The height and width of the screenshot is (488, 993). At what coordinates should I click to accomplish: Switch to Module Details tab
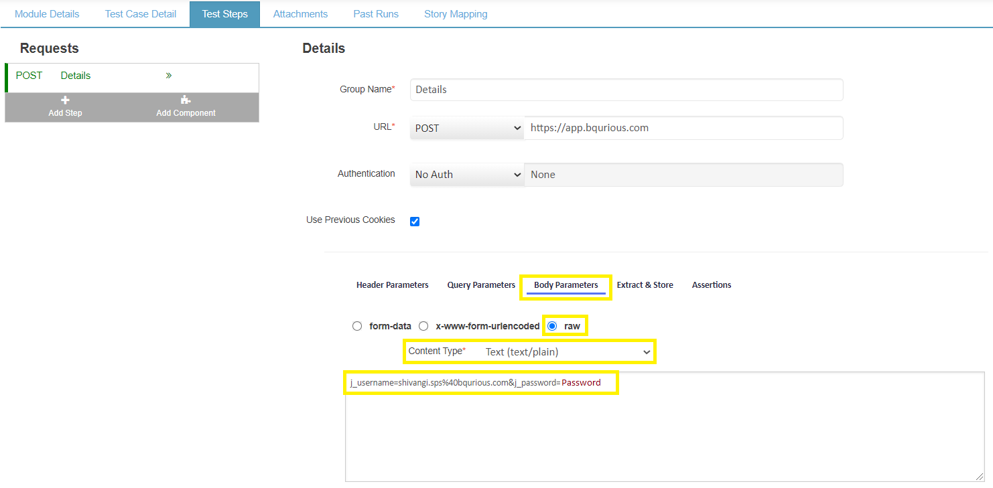point(47,14)
